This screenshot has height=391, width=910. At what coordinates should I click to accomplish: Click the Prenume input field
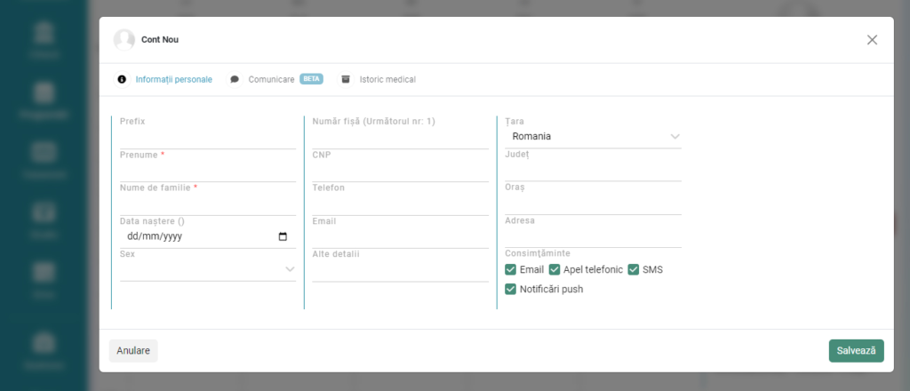tap(207, 172)
